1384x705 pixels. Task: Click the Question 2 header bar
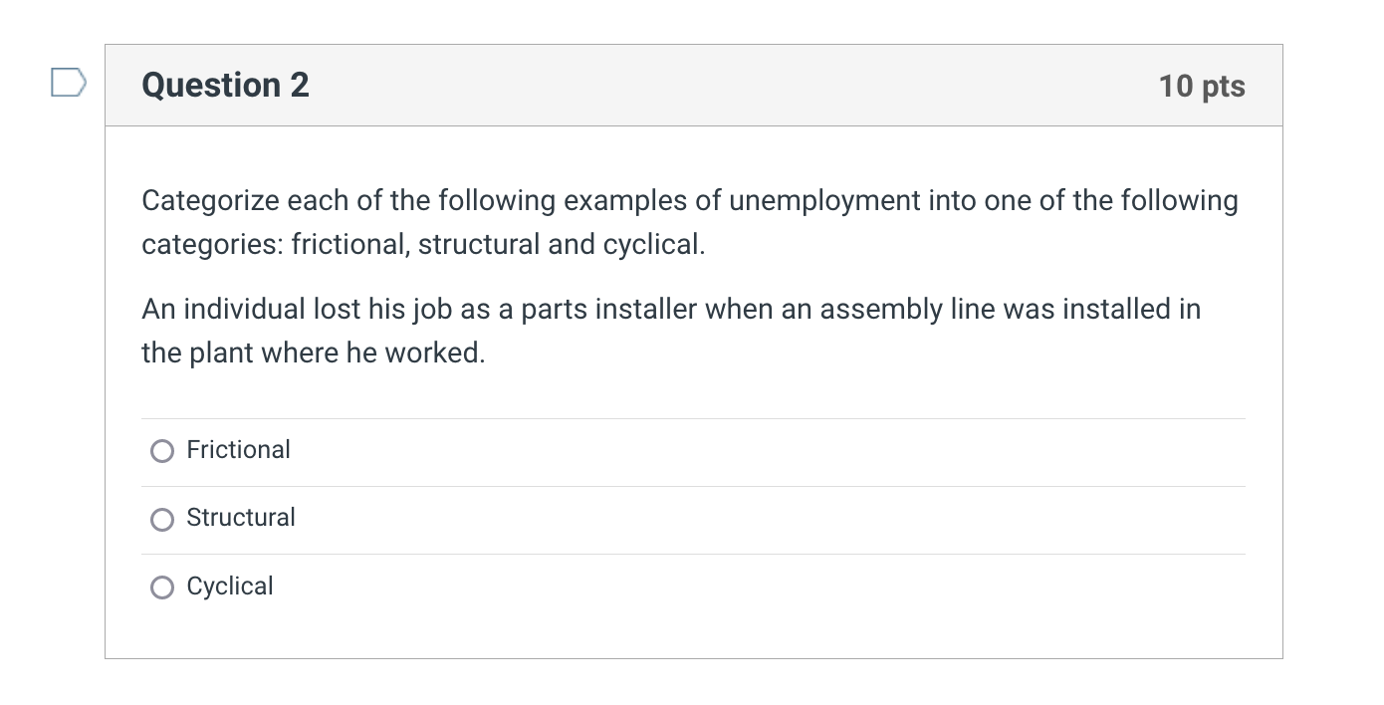692,85
